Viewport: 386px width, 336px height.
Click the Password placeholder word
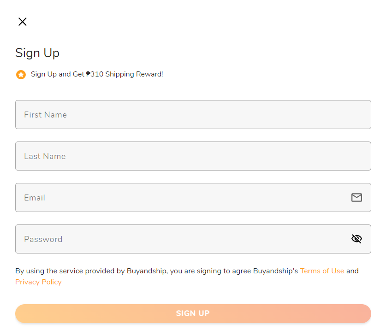point(43,239)
